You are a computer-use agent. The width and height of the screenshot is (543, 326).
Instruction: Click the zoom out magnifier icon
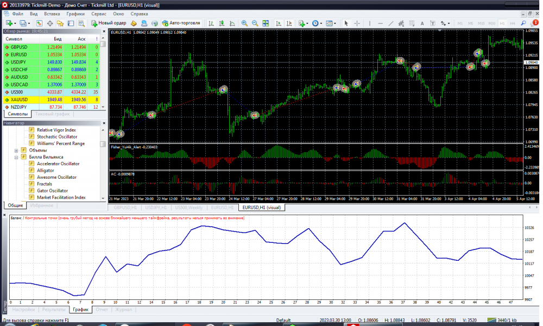pos(255,23)
